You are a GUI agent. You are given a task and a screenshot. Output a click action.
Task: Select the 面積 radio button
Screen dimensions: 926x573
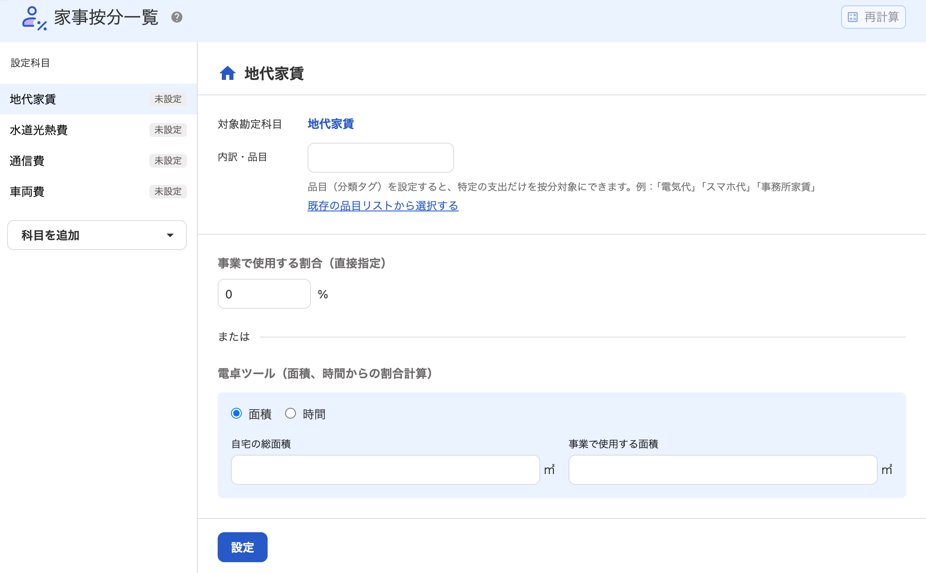click(236, 413)
